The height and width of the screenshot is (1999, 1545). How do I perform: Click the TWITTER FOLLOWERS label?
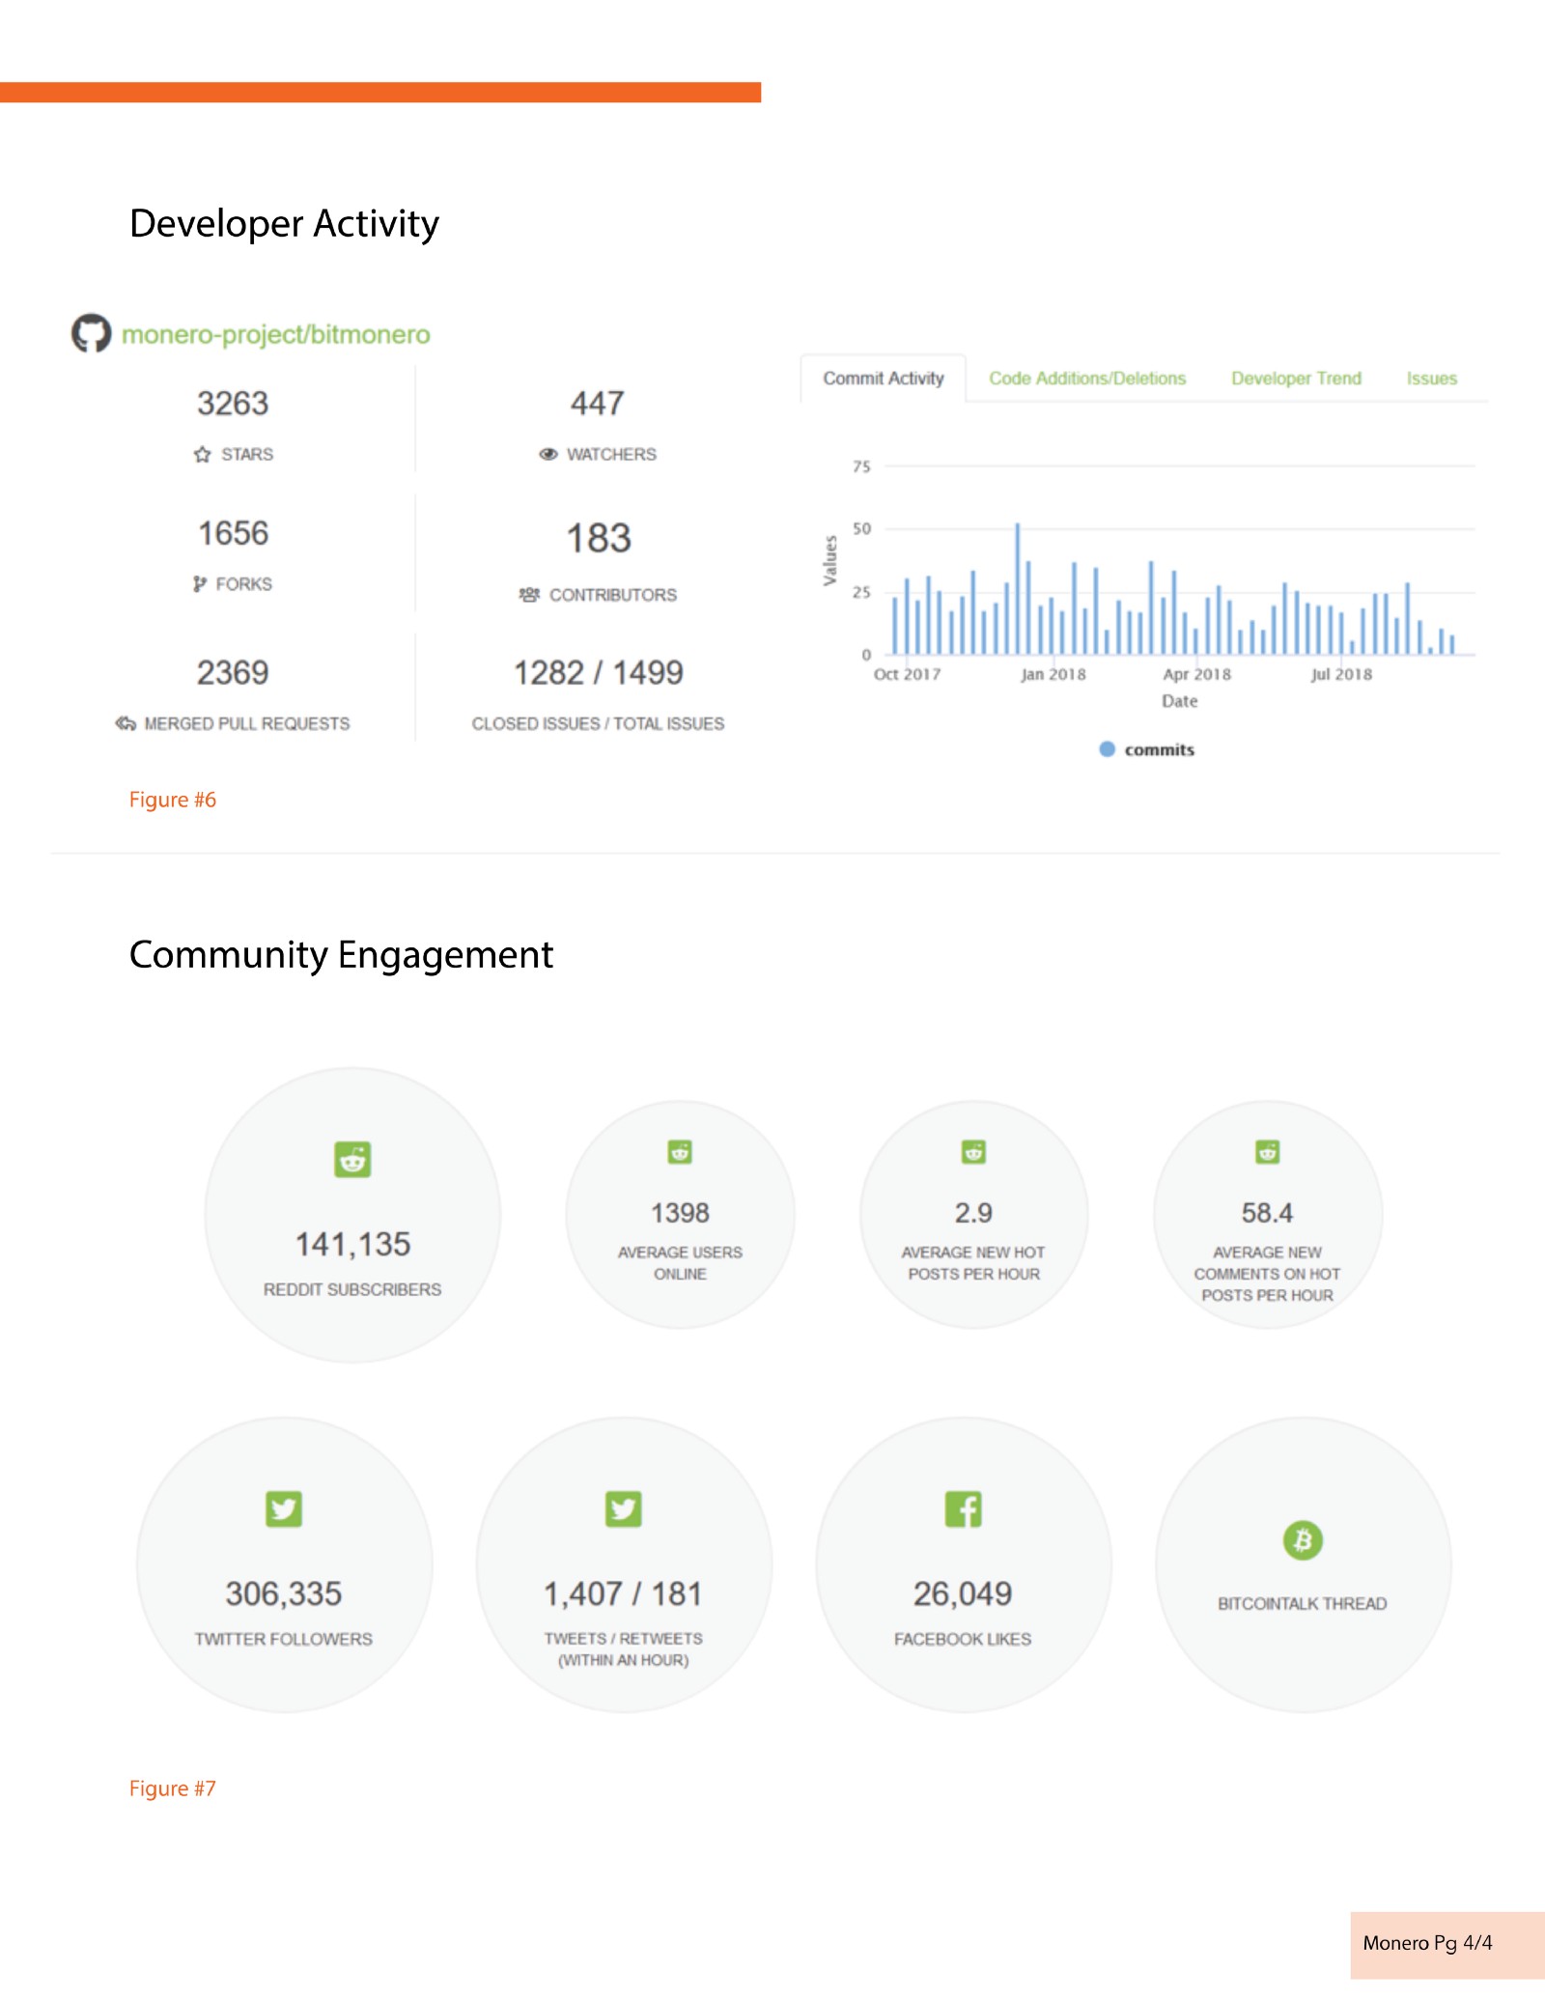(284, 1639)
